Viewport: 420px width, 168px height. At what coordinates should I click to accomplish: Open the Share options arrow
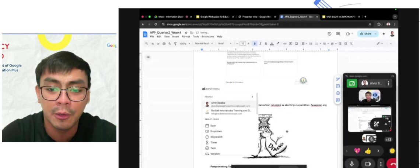376,34
